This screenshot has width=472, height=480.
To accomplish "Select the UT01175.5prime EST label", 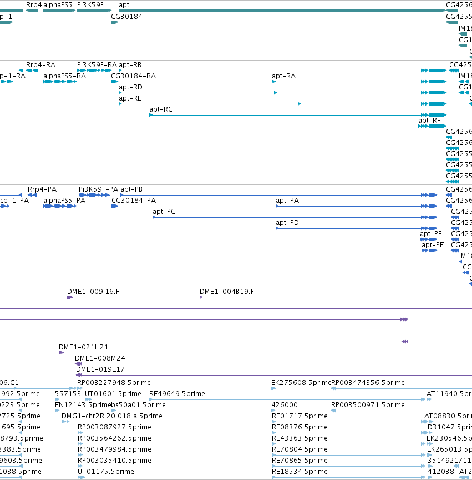I will [x=106, y=472].
